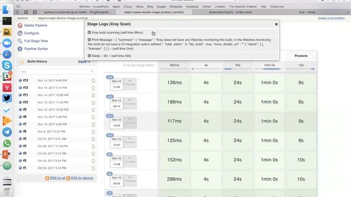
Task: Open the RSS for failures link
Action: [x=82, y=178]
